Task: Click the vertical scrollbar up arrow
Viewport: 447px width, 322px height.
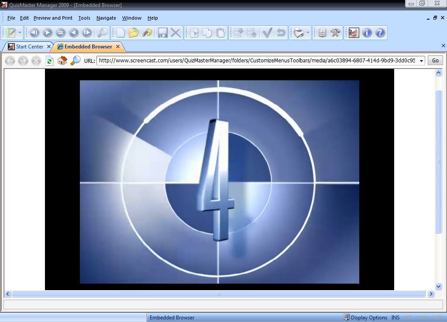Action: [x=438, y=73]
